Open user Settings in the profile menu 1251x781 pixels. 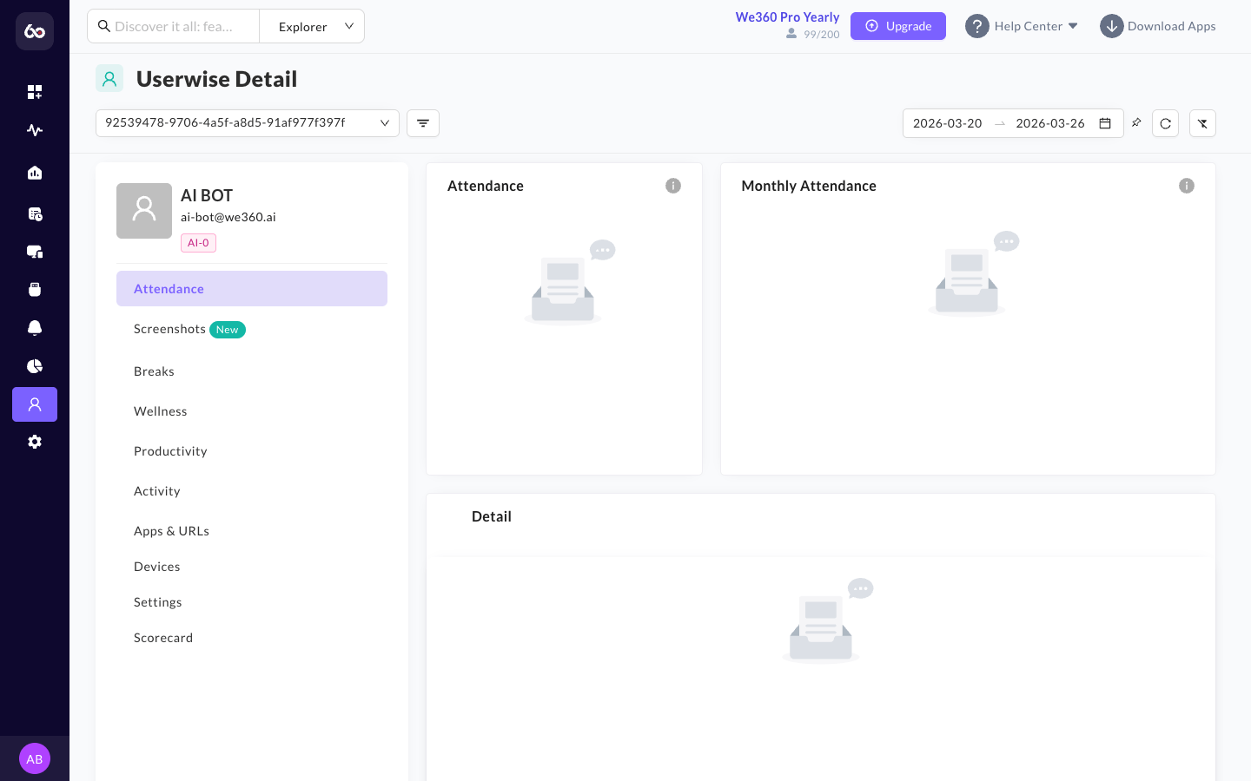click(x=252, y=602)
